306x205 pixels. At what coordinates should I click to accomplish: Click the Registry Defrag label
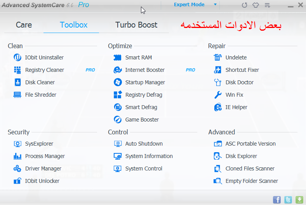144,95
